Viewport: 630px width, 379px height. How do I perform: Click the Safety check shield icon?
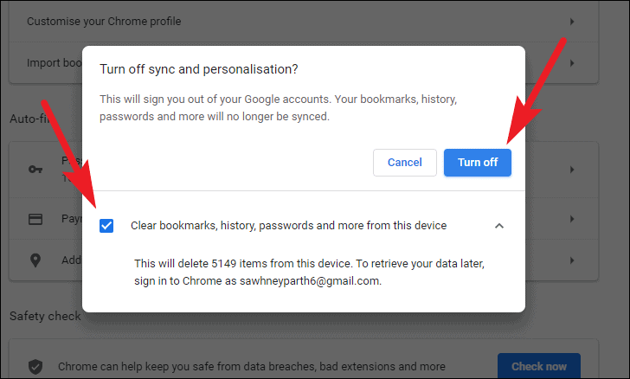(35, 366)
